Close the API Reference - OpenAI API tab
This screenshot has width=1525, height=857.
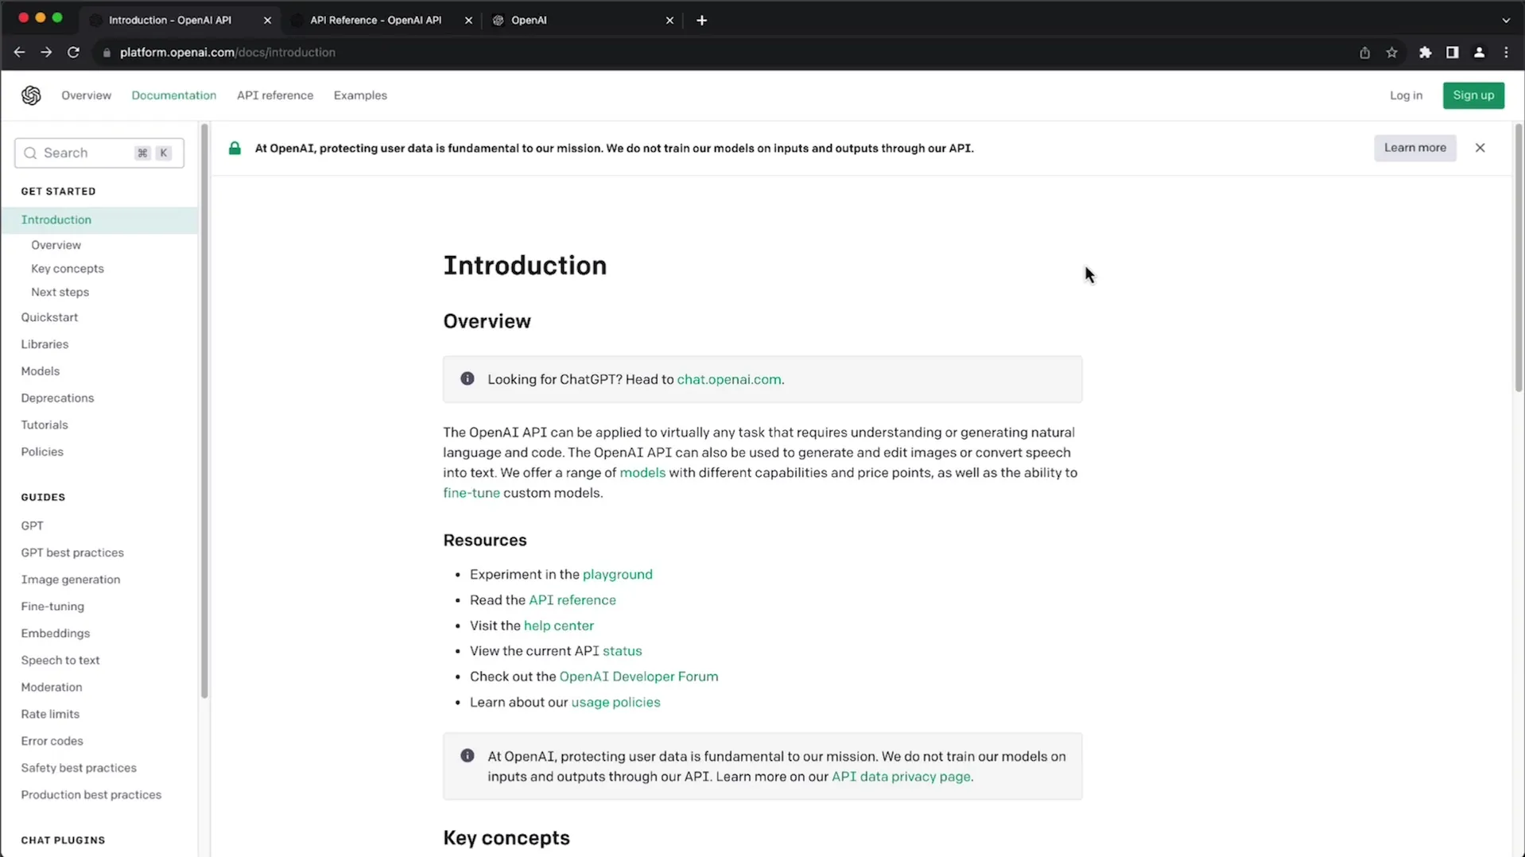click(468, 21)
